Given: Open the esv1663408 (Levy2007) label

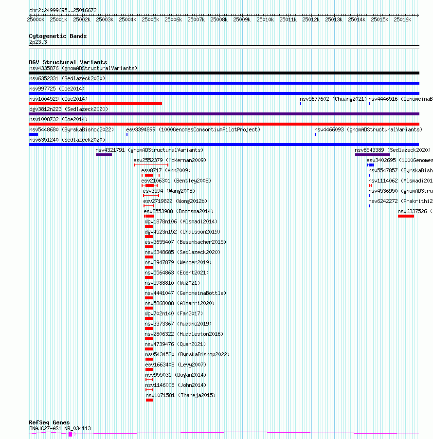Looking at the screenshot, I should click(176, 365).
